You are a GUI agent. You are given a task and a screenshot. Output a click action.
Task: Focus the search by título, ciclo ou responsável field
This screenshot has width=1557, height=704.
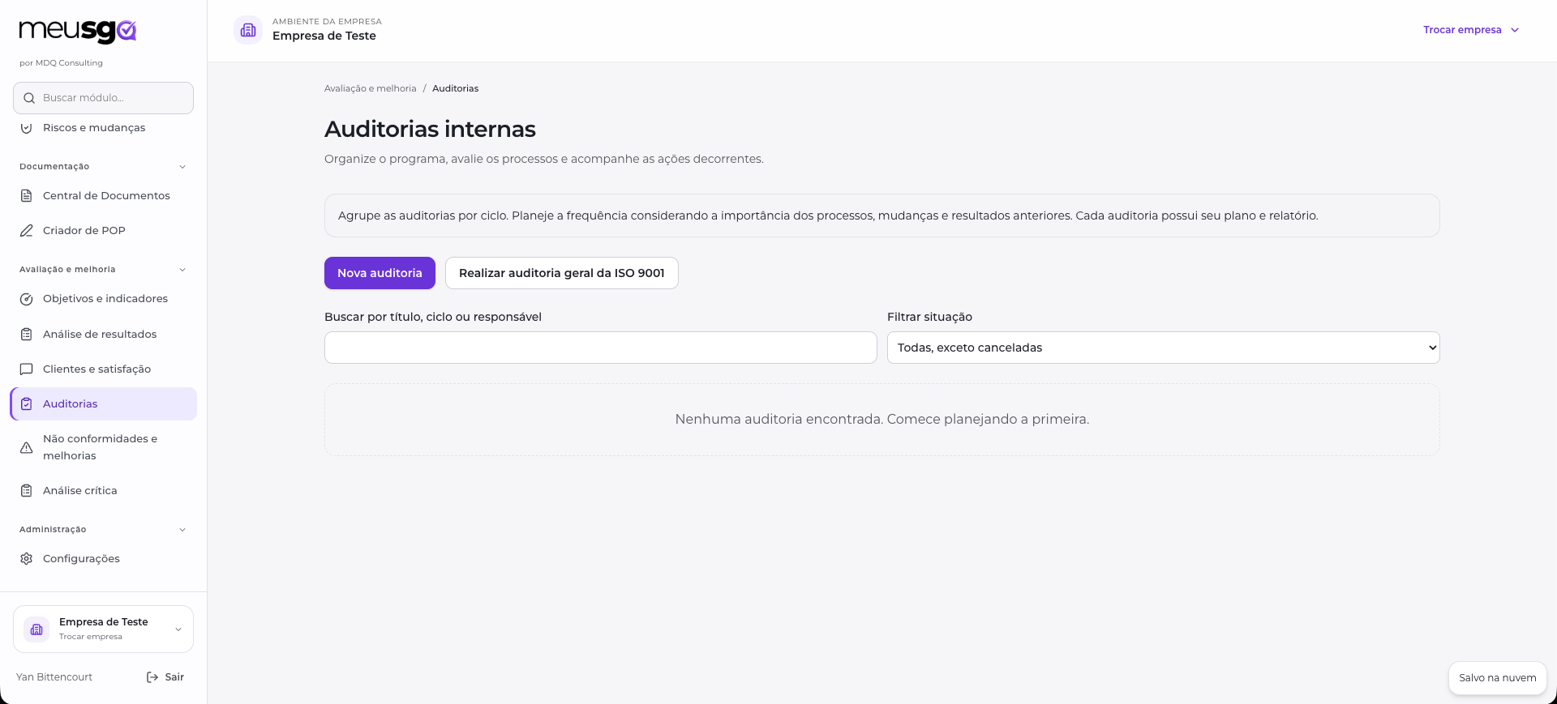(x=601, y=348)
